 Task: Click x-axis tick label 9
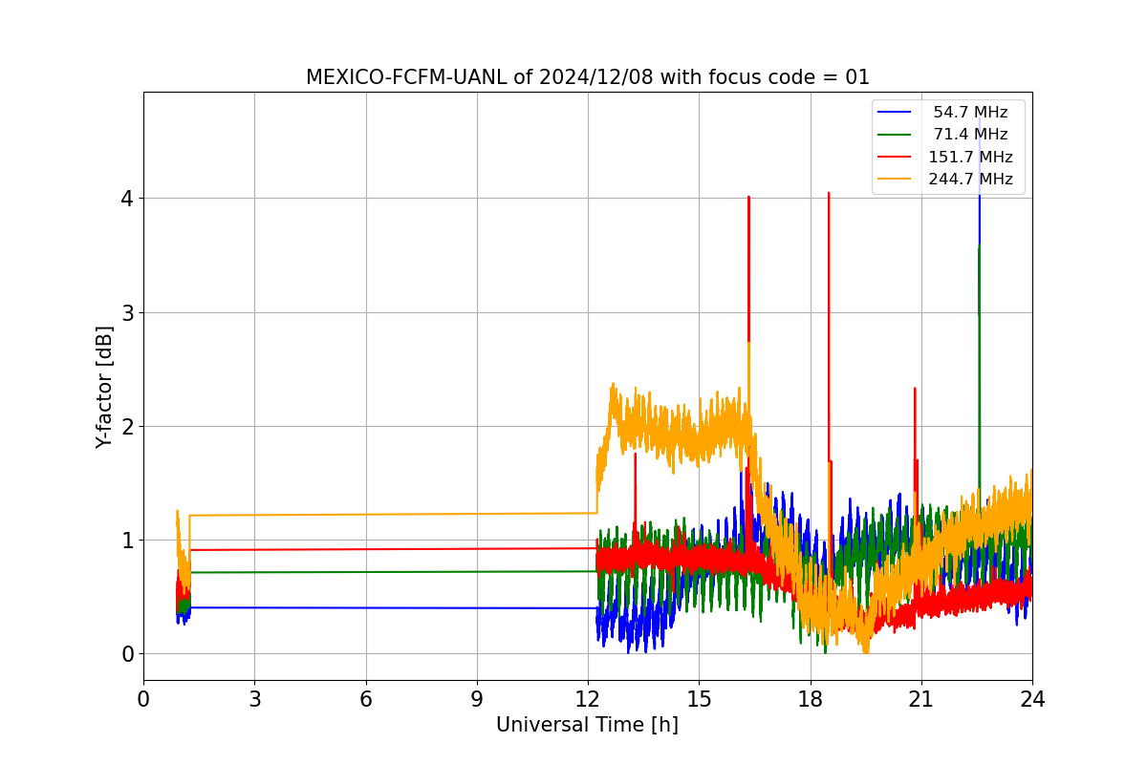point(477,699)
